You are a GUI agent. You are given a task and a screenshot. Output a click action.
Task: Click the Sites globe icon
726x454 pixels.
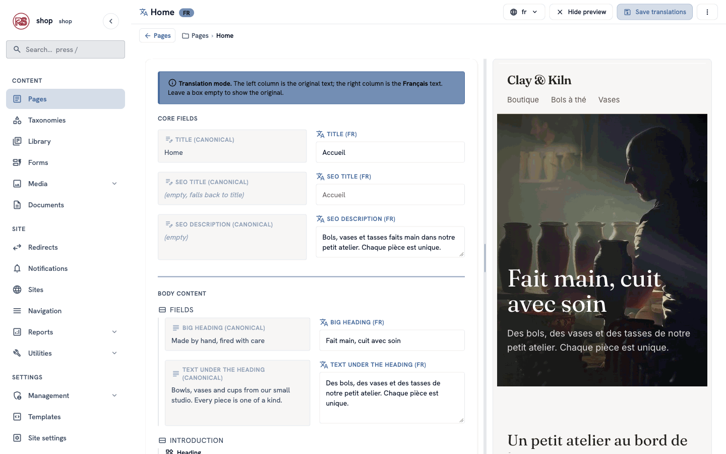point(17,290)
